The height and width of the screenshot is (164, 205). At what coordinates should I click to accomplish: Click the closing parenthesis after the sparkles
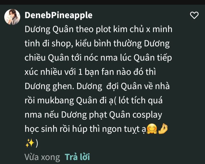click(x=37, y=143)
